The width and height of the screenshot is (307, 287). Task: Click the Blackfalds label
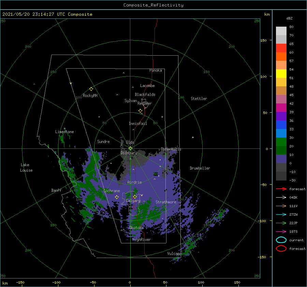click(145, 95)
